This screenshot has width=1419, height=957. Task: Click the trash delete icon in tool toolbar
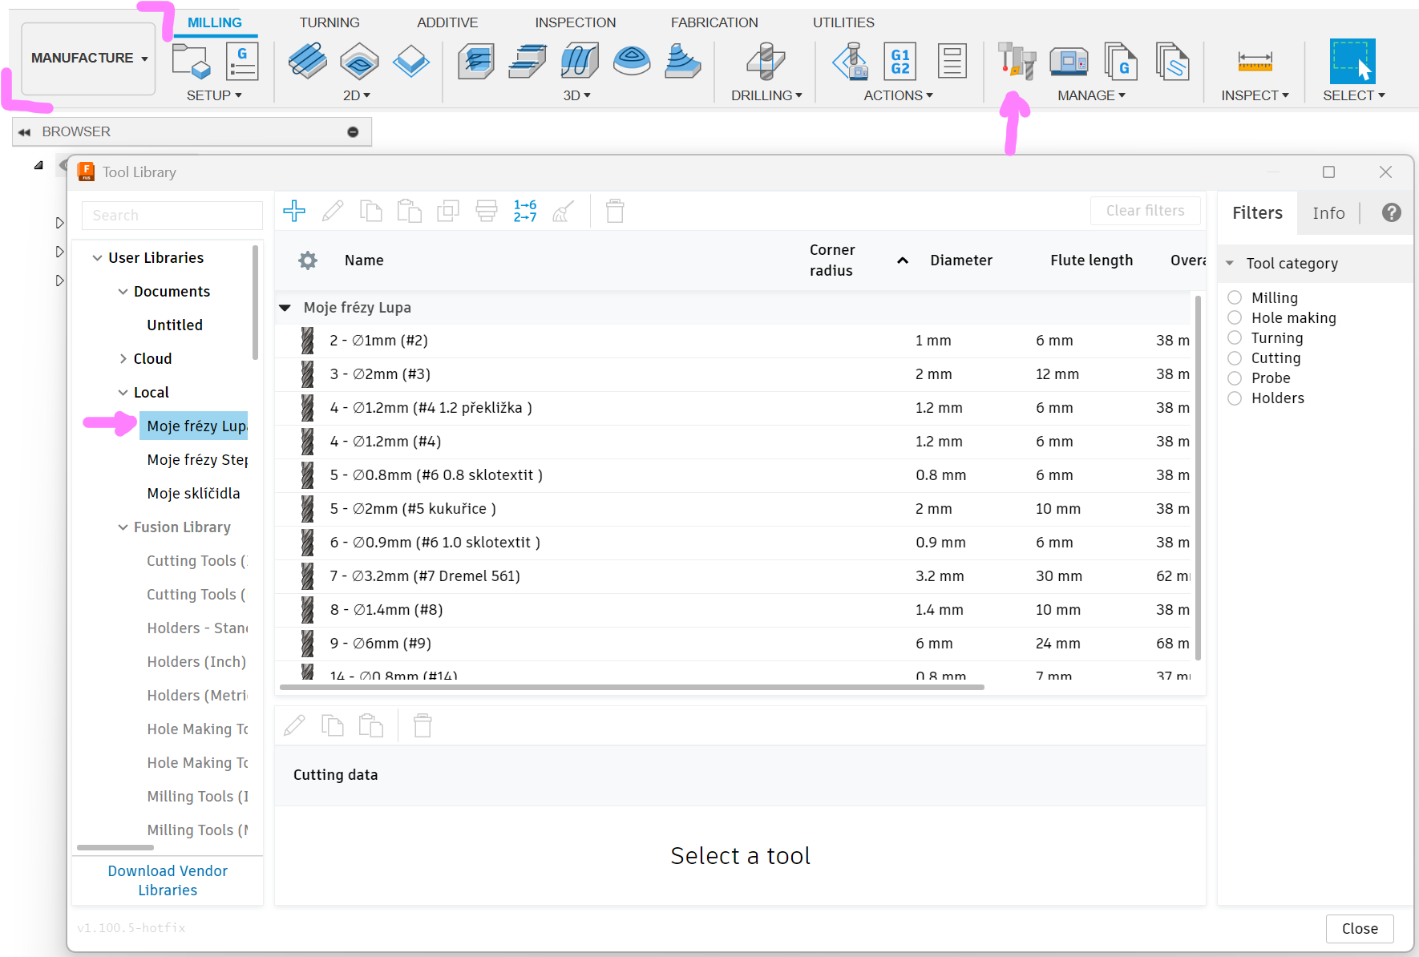pos(615,211)
